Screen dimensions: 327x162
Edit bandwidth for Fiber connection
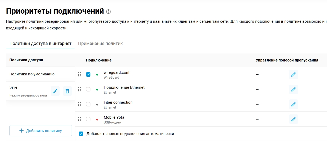click(293, 104)
